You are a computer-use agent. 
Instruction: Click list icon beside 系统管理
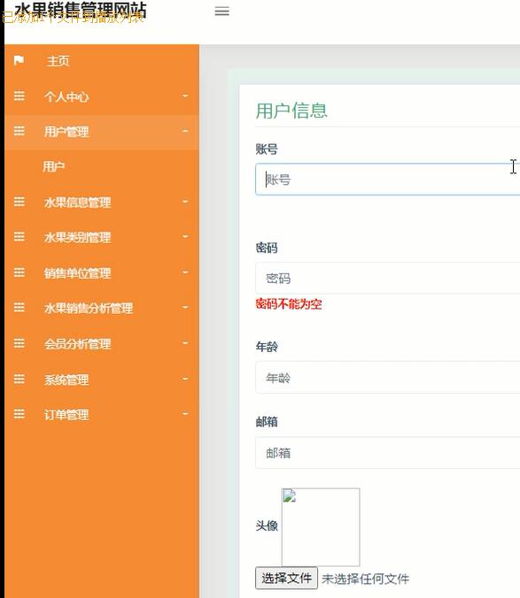(19, 379)
